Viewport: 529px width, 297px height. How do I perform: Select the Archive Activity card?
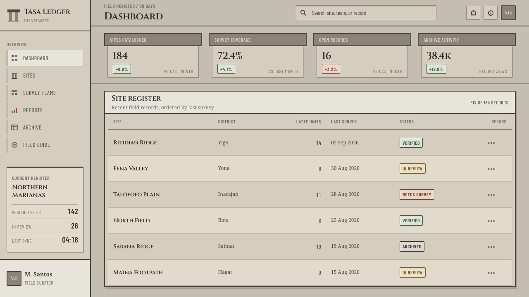click(467, 55)
